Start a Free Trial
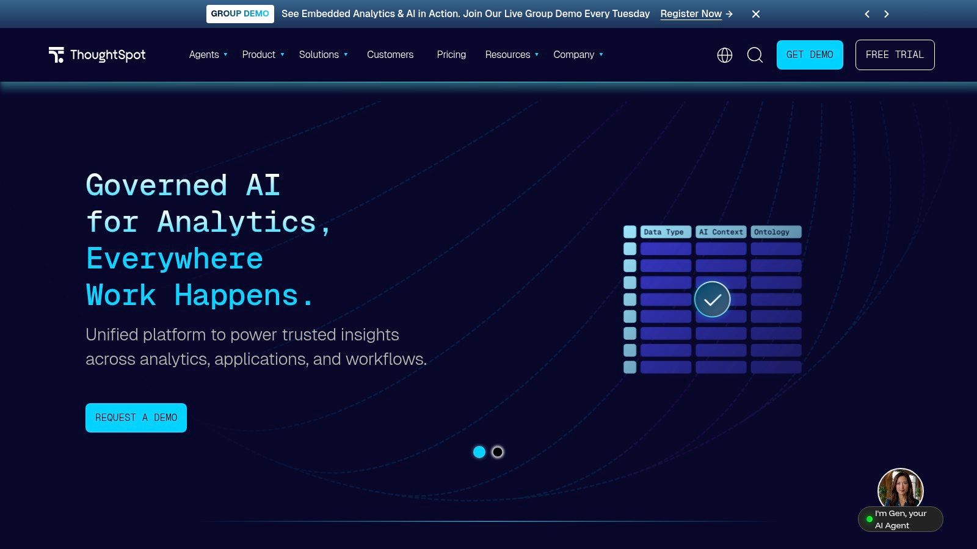 [895, 55]
